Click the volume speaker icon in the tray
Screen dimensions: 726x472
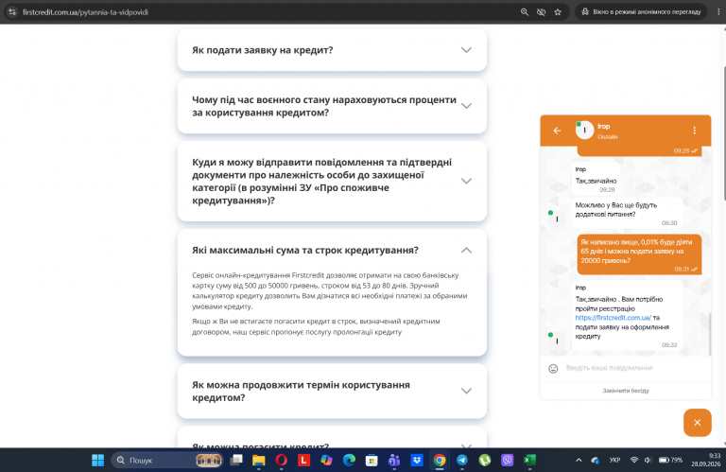pos(648,460)
